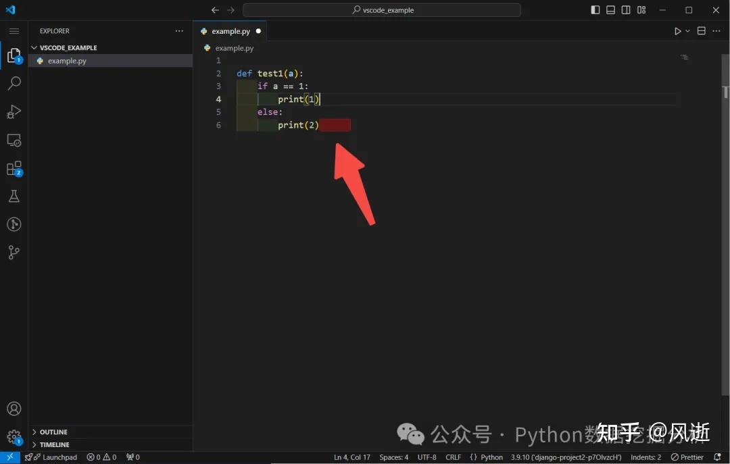This screenshot has height=464, width=730.
Task: Run the Python file with play button
Action: (x=677, y=31)
